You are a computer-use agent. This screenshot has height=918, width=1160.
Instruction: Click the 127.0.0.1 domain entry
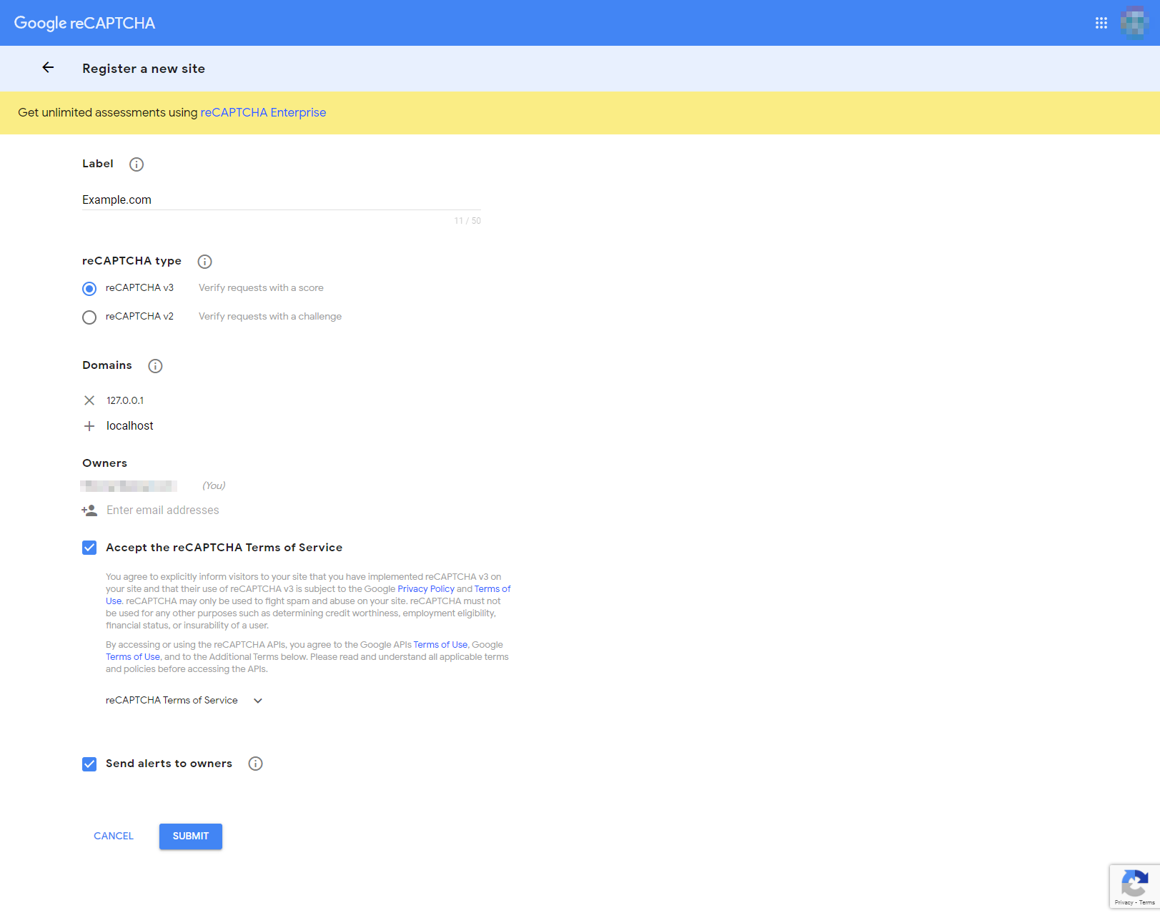tap(125, 401)
